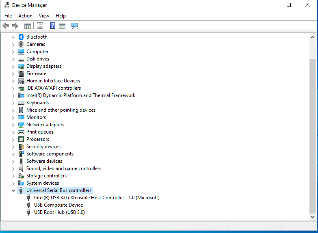Collapse the Universal Serial Bus controllers category
This screenshot has height=233, width=318.
(x=13, y=191)
